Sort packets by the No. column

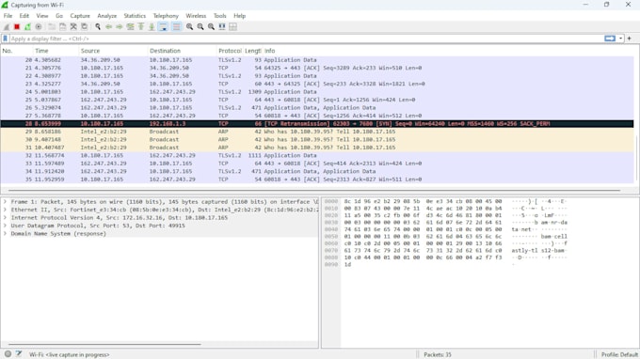[16, 51]
